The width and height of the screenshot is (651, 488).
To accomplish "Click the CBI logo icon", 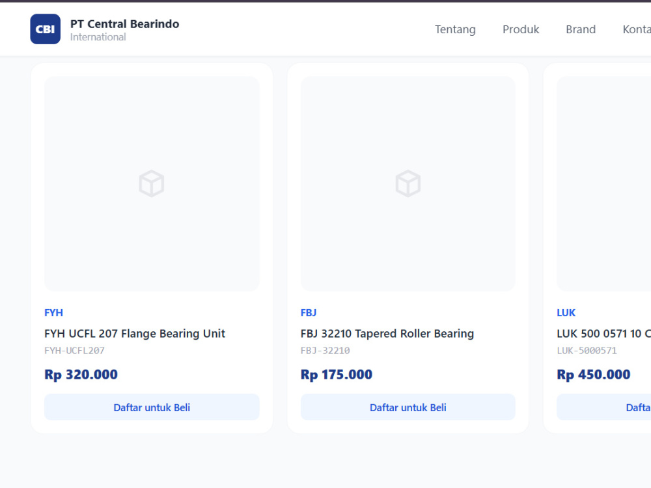I will coord(46,29).
